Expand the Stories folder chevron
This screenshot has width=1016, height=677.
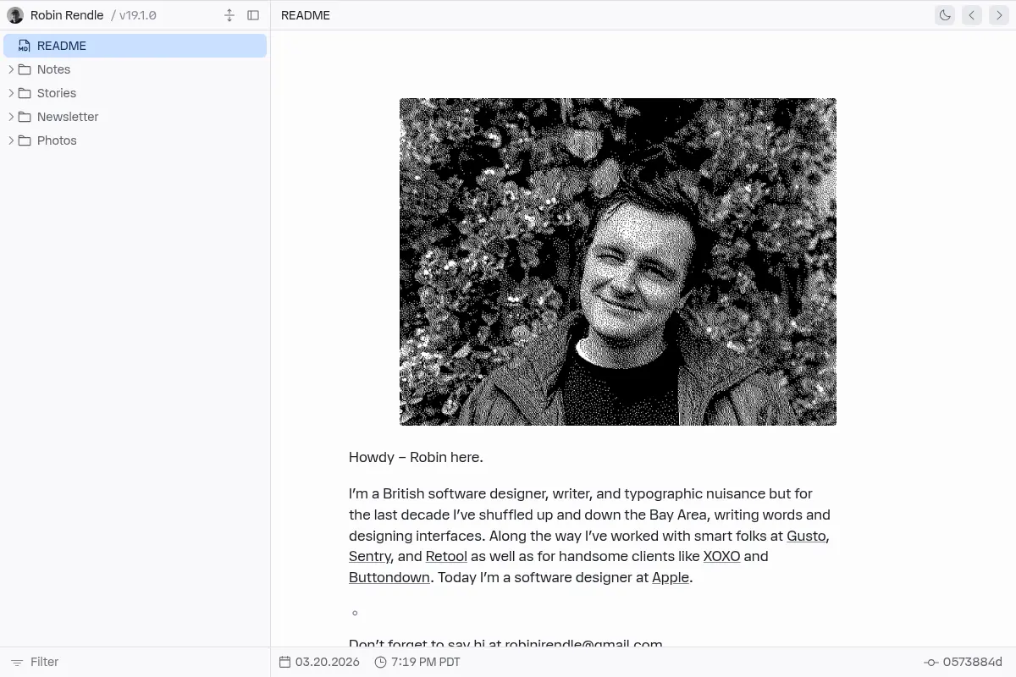click(11, 93)
